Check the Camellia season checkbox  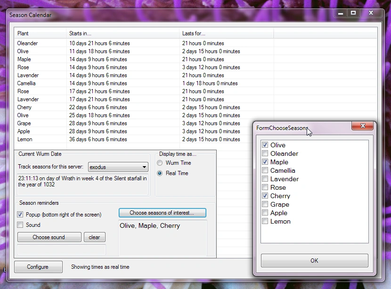click(265, 170)
